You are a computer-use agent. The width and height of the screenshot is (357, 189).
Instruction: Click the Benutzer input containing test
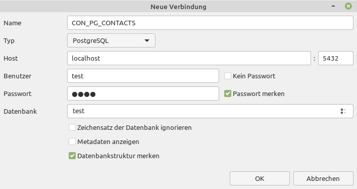[x=143, y=76]
